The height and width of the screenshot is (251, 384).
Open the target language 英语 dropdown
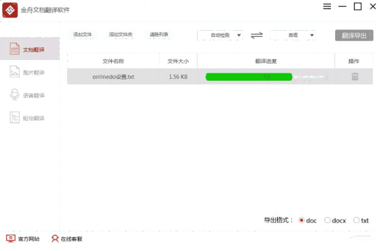(x=293, y=36)
